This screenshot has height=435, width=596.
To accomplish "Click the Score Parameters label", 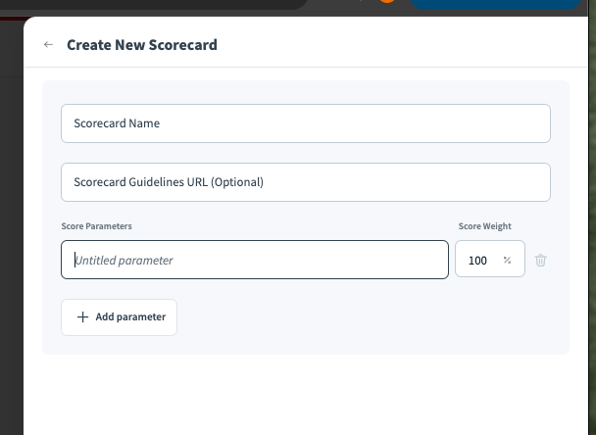I will click(x=96, y=226).
